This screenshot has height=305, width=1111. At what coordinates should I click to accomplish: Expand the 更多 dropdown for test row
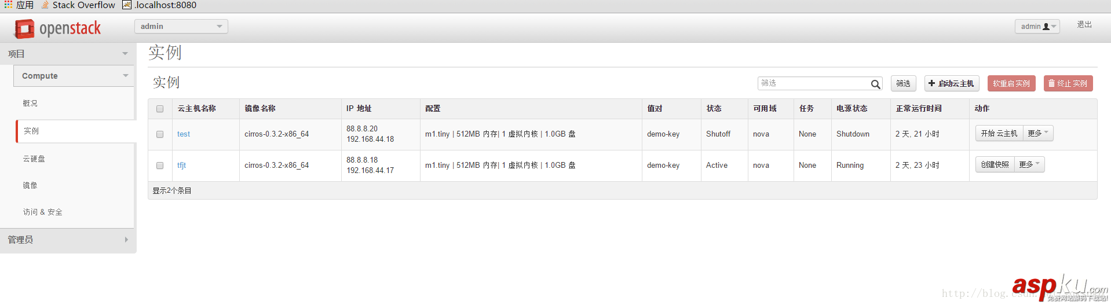(x=1038, y=133)
